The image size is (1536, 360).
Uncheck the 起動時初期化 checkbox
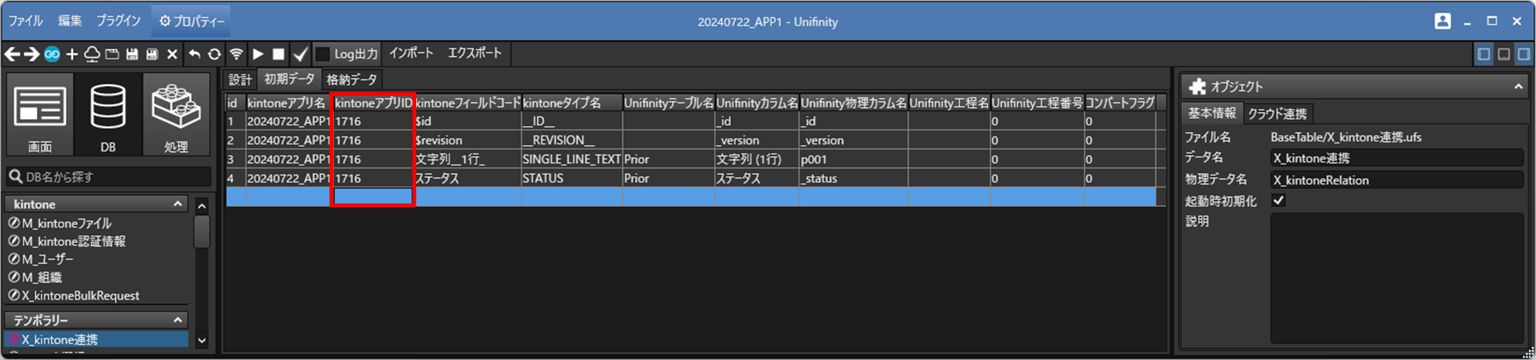tap(1279, 200)
